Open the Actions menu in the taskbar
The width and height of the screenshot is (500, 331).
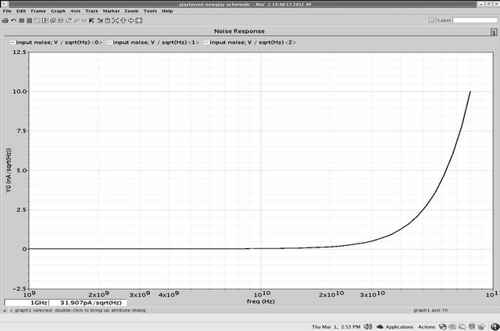tap(427, 327)
